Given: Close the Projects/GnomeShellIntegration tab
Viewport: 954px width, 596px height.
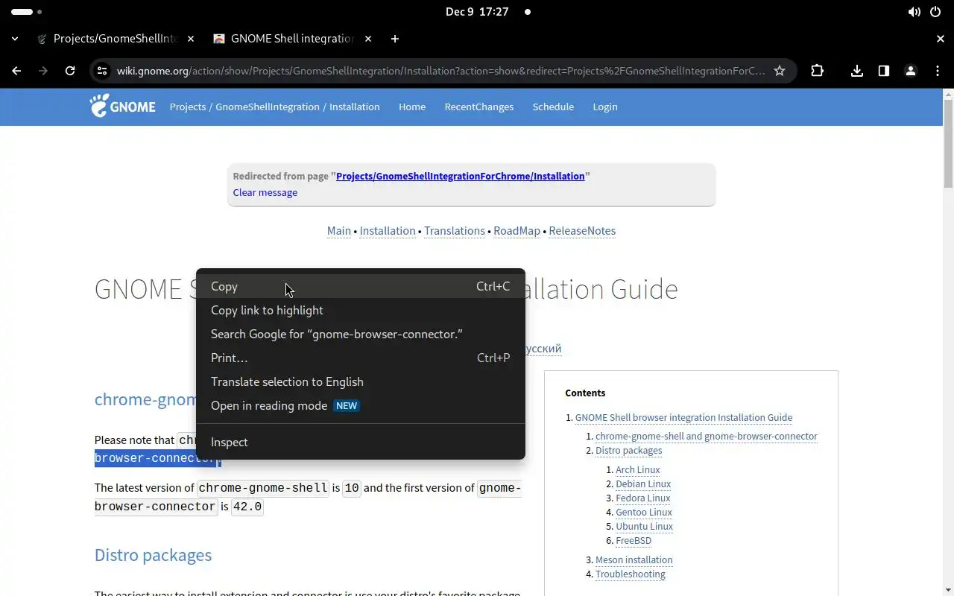Looking at the screenshot, I should 191,39.
